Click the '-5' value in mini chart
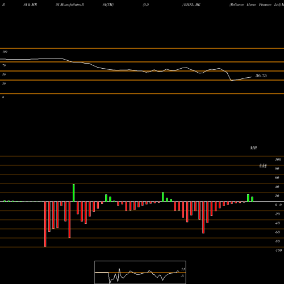 182,276
